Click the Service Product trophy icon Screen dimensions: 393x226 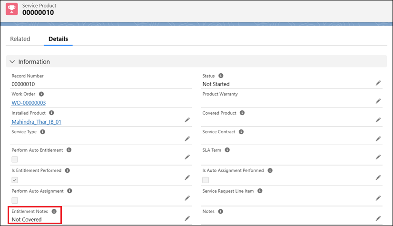tap(12, 9)
